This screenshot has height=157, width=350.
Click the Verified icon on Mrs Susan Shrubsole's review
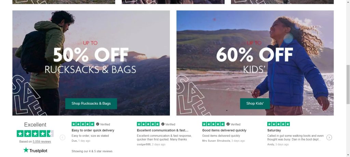(x=228, y=124)
